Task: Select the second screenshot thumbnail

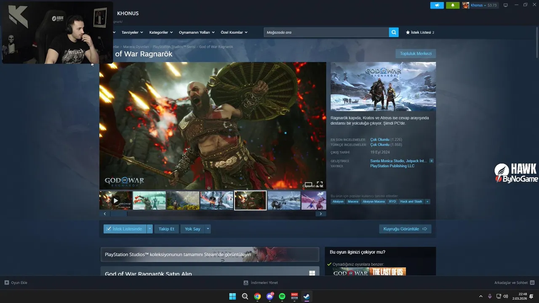Action: coord(149,200)
